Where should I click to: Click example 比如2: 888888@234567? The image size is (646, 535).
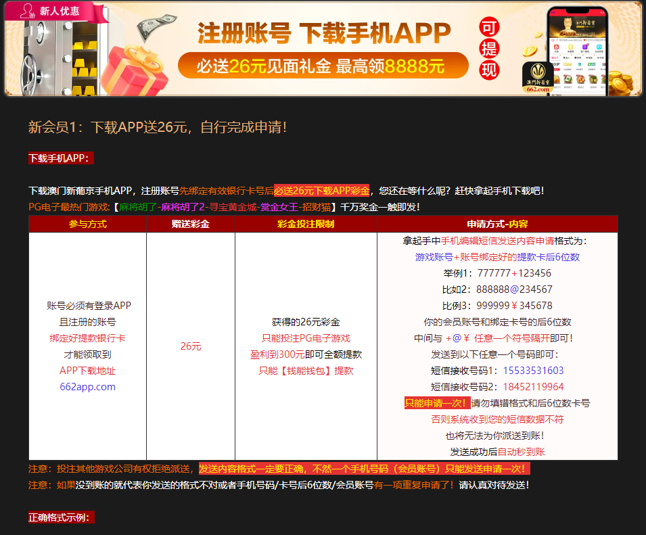point(497,289)
